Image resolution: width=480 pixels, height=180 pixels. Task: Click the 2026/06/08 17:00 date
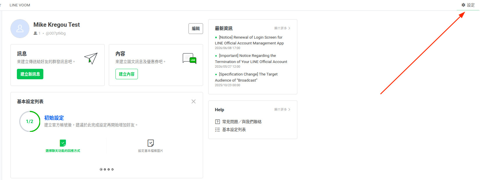coord(227,48)
